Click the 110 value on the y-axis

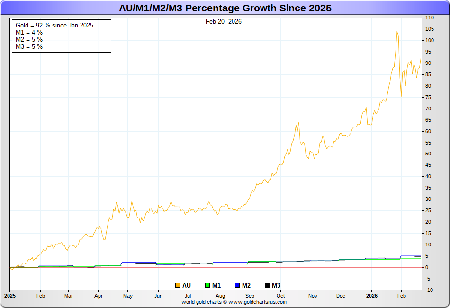(x=430, y=18)
